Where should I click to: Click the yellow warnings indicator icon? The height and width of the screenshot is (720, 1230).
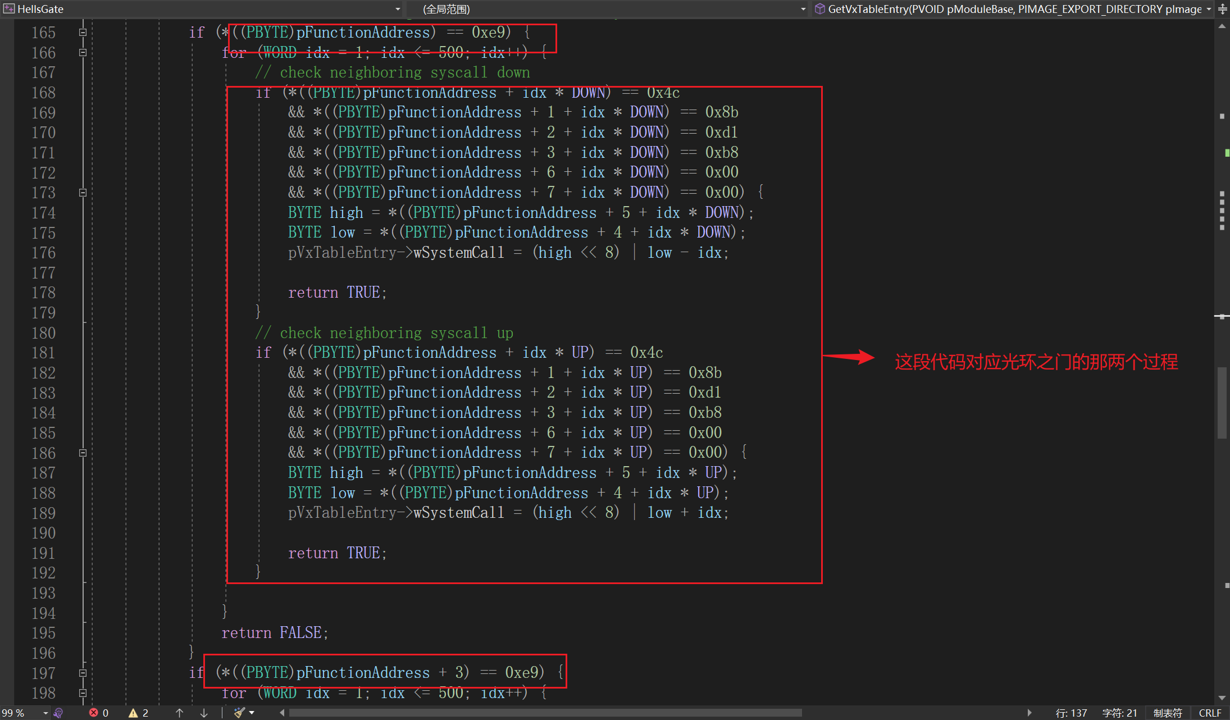tap(133, 713)
